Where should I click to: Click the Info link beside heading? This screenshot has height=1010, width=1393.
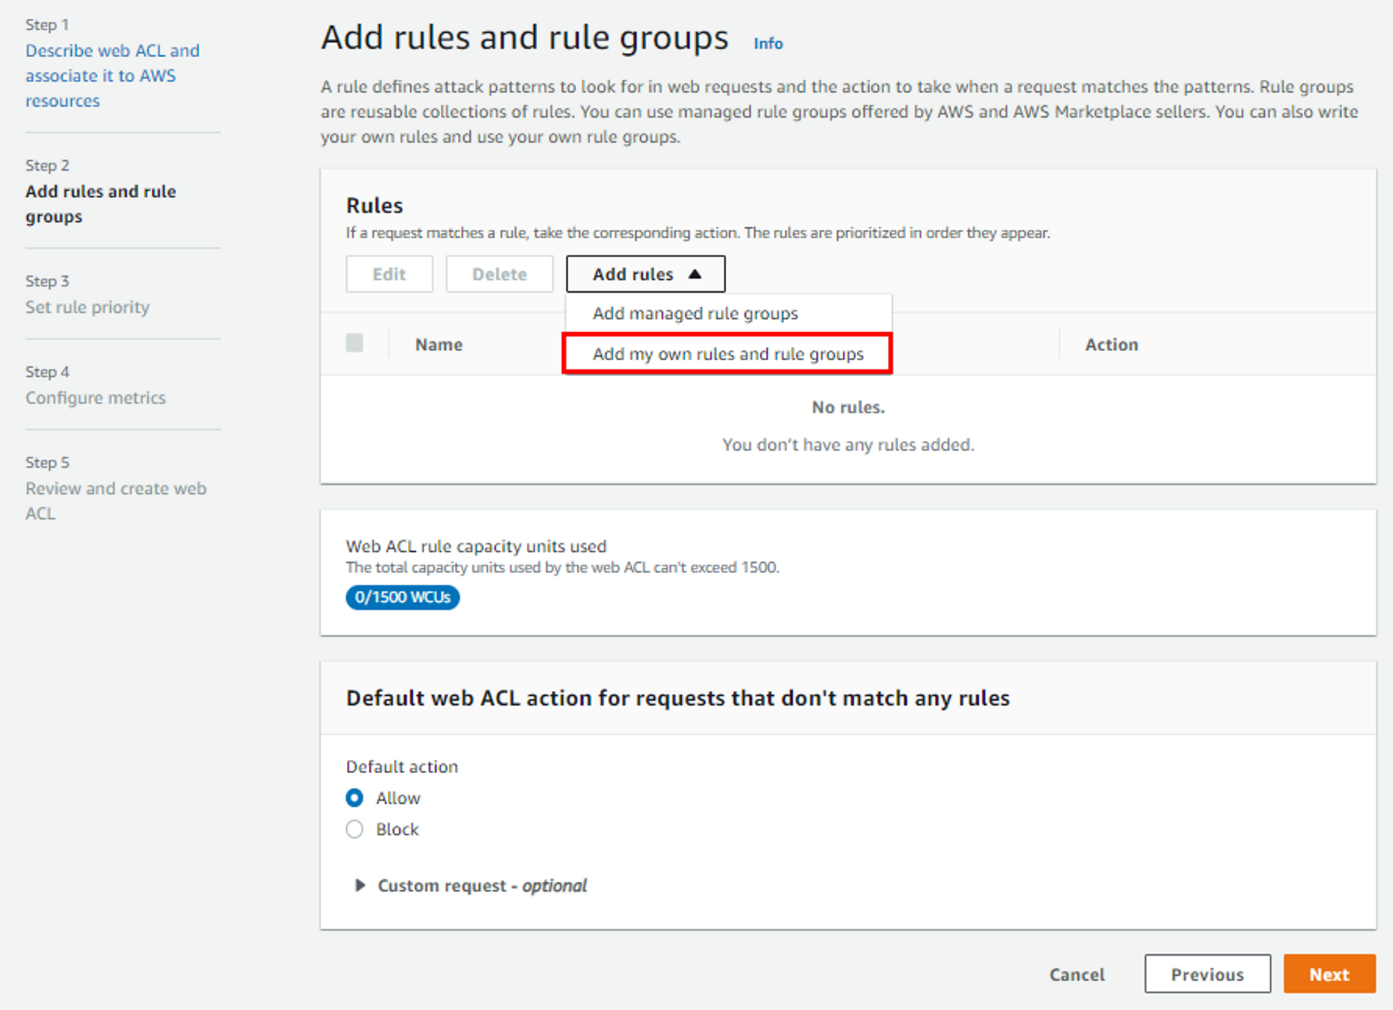tap(768, 43)
